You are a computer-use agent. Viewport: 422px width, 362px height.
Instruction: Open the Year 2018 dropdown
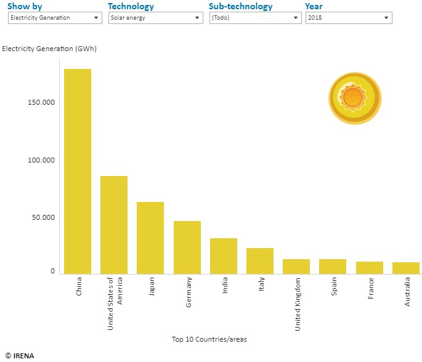point(349,18)
